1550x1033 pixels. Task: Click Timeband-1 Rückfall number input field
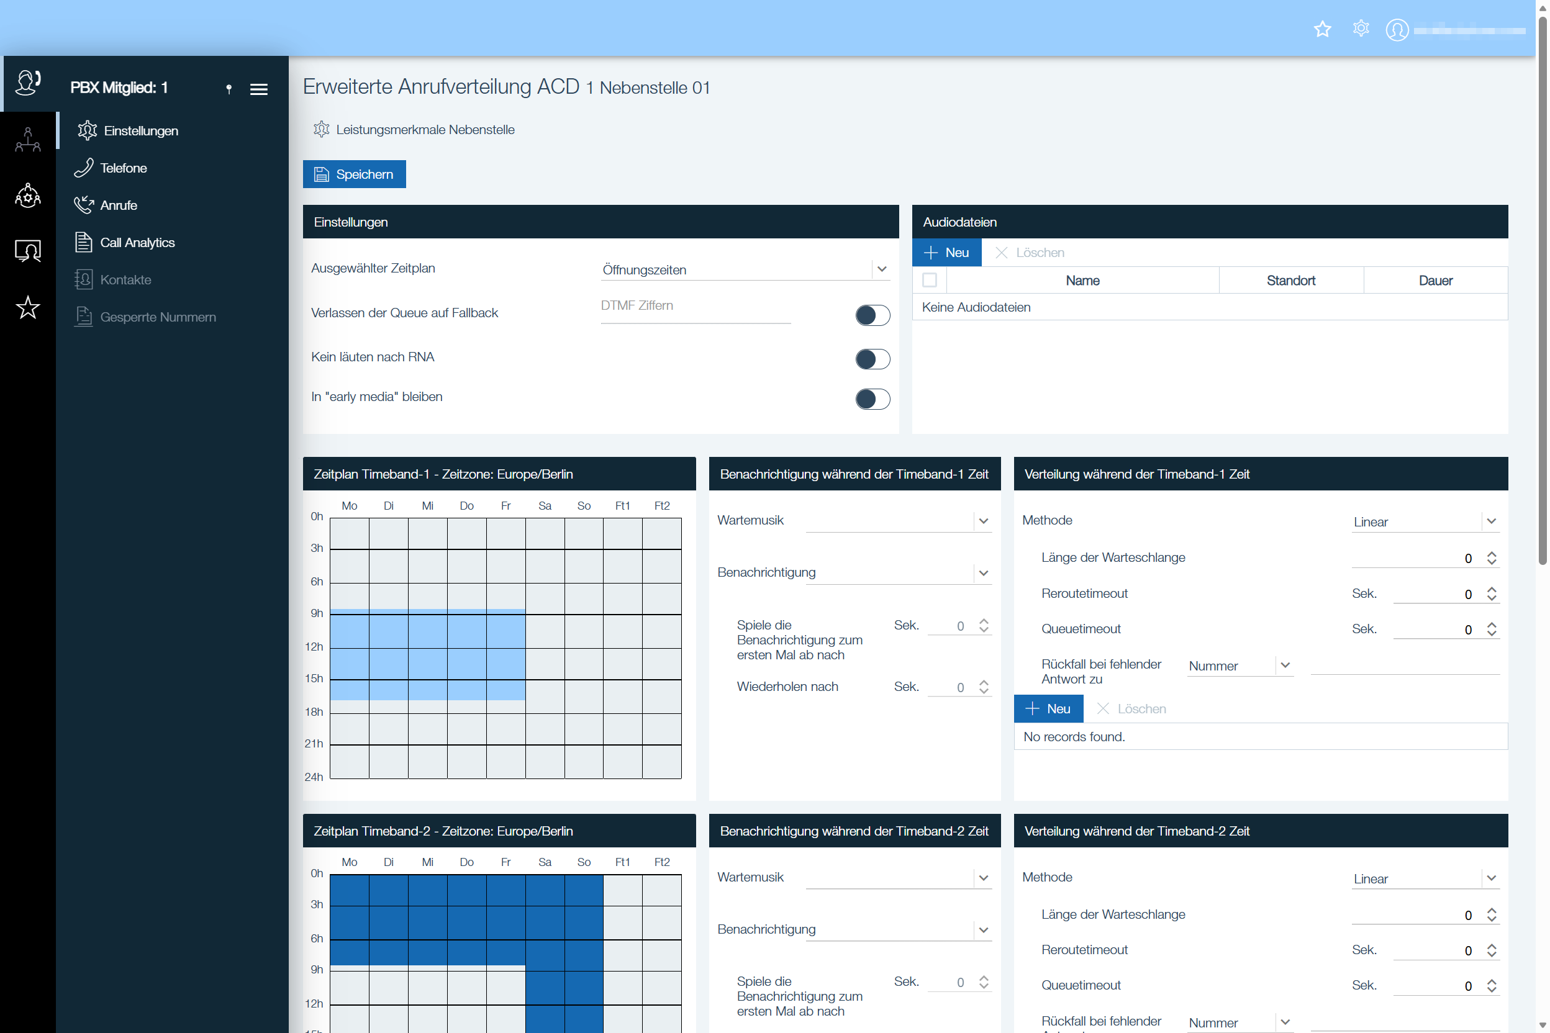coord(1404,665)
